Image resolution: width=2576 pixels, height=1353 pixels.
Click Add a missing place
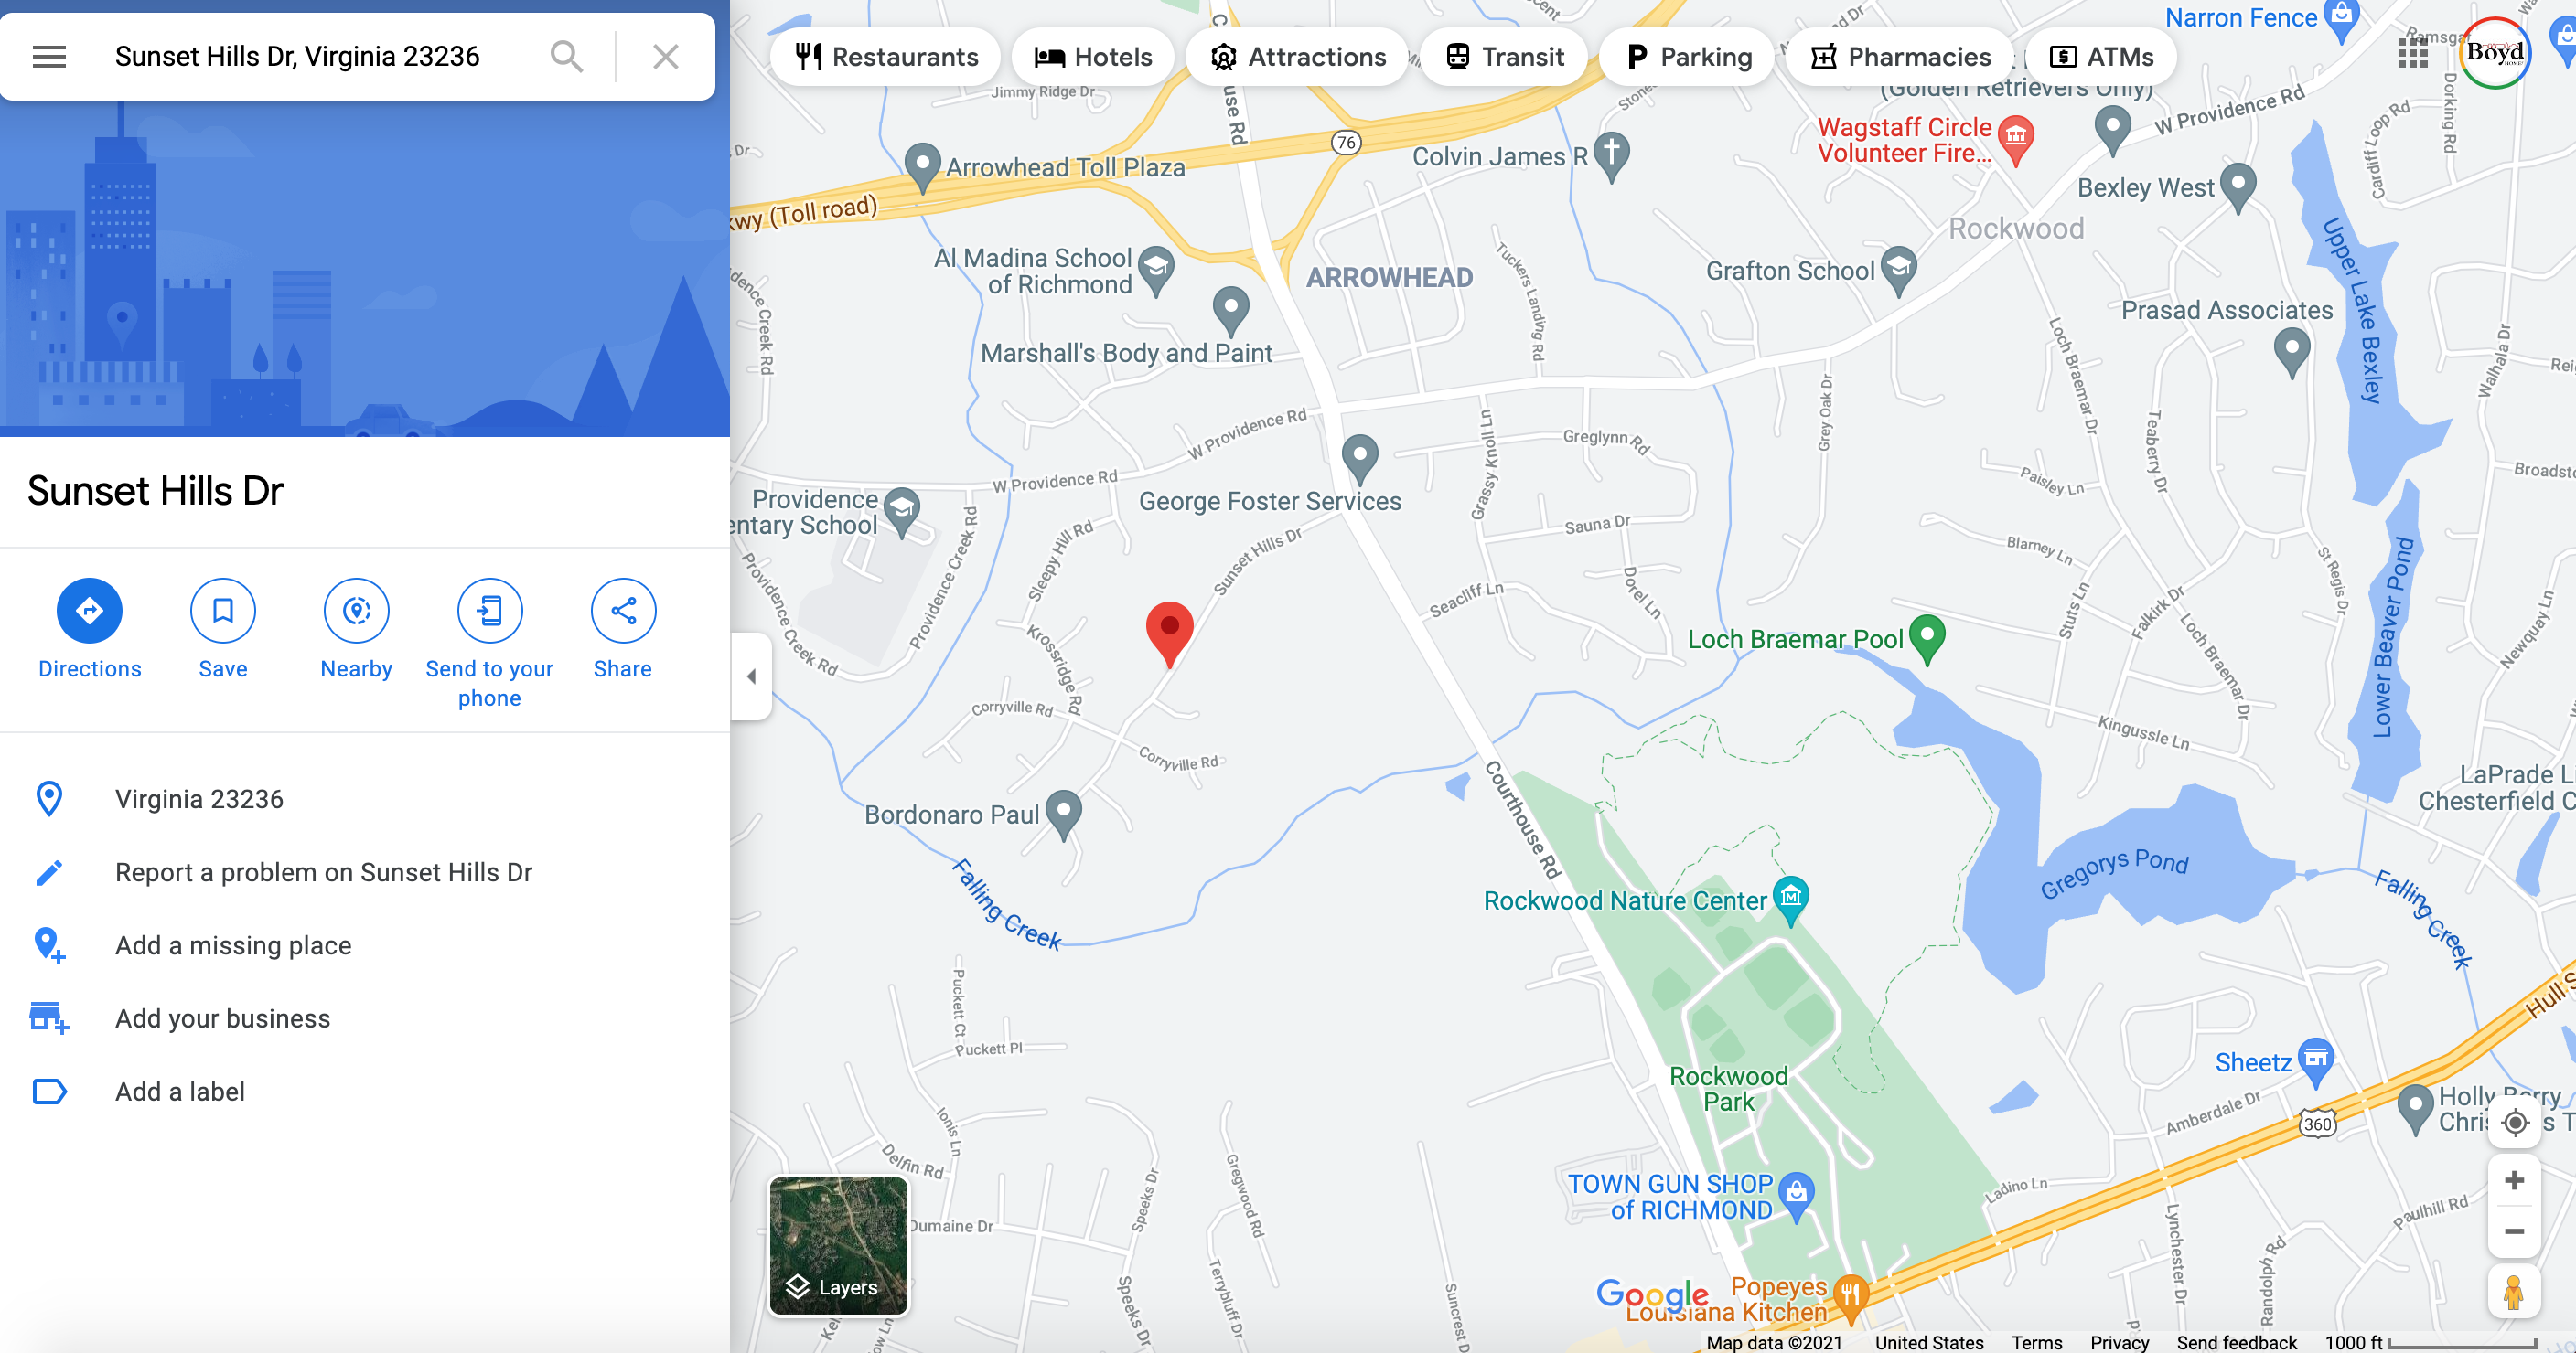(x=233, y=945)
